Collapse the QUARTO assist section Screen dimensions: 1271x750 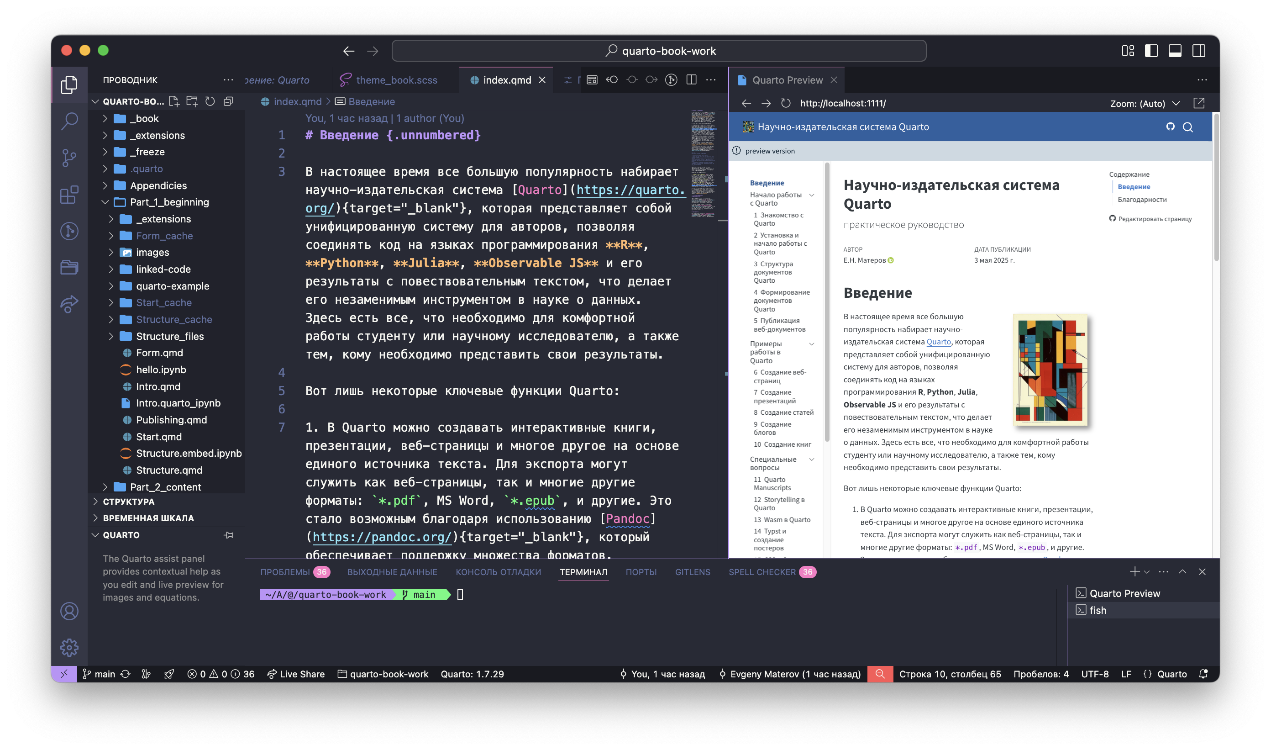121,535
